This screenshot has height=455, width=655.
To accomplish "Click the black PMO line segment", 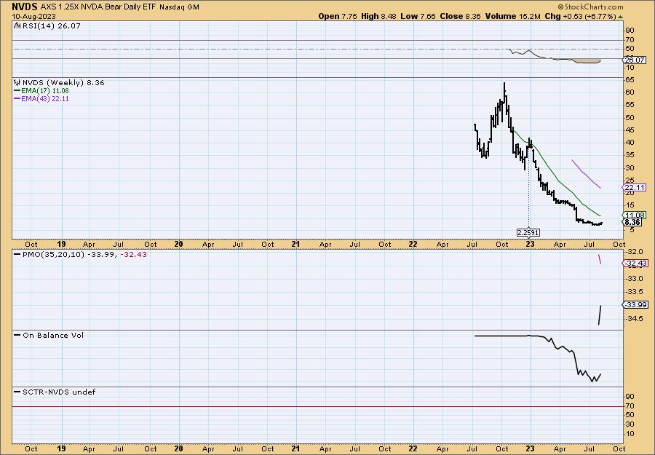I will (600, 314).
